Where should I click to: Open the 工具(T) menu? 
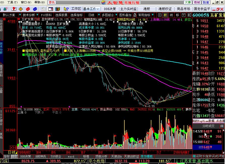(12, 2)
